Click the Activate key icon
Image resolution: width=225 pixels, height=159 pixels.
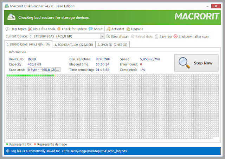[108, 29]
